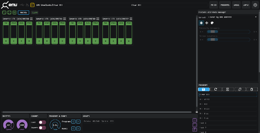
Task: Select the 'All Red' program
Action: point(228,104)
